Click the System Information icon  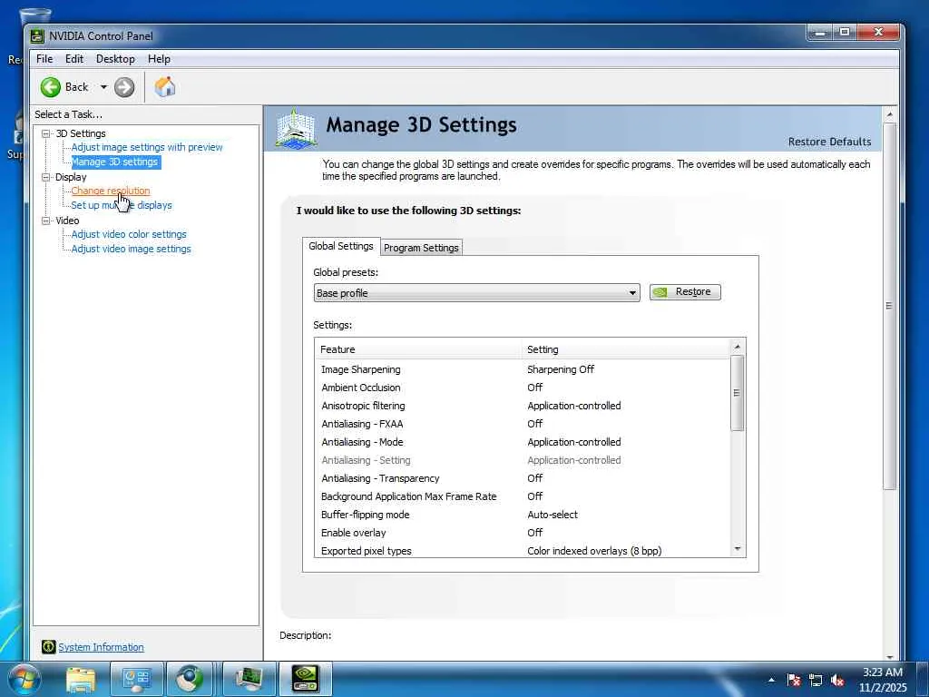click(x=49, y=646)
